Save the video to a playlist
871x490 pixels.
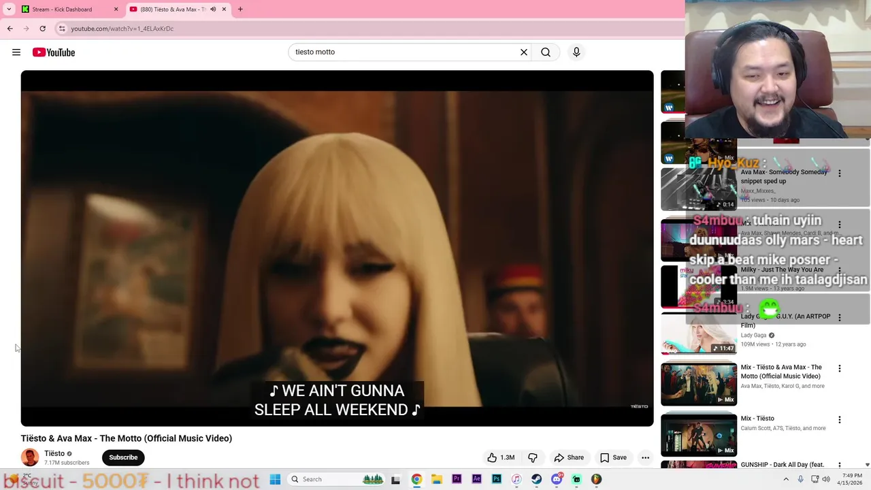(613, 457)
